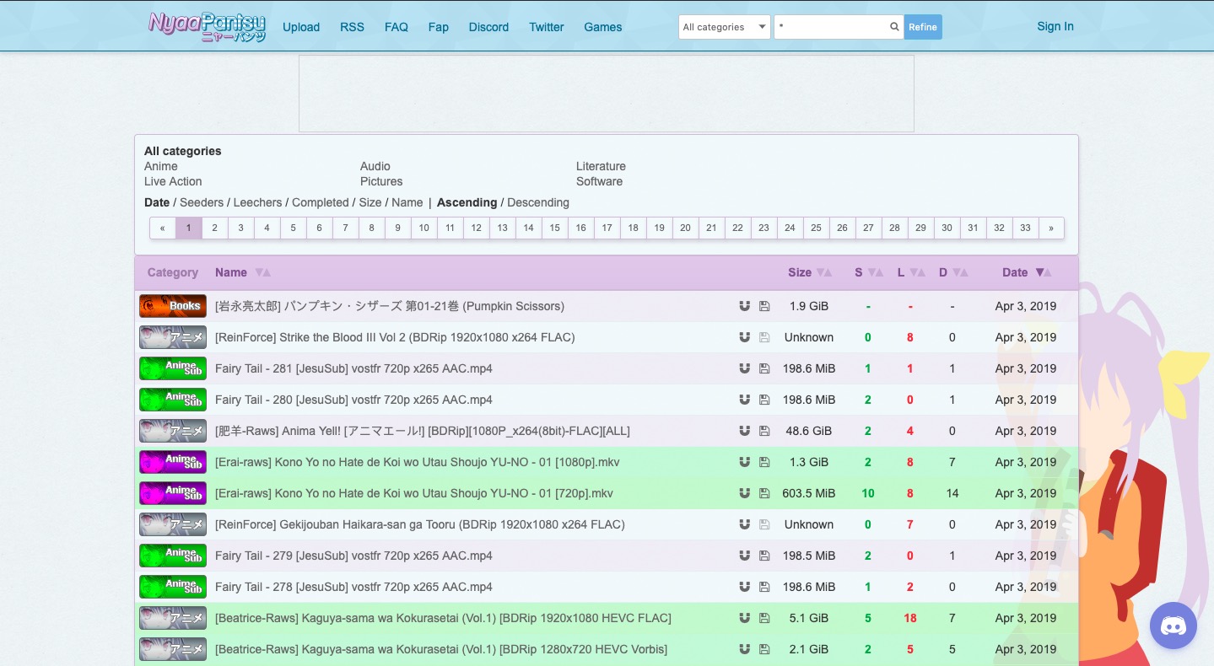
Task: Sort the list by Seeders
Action: click(202, 202)
